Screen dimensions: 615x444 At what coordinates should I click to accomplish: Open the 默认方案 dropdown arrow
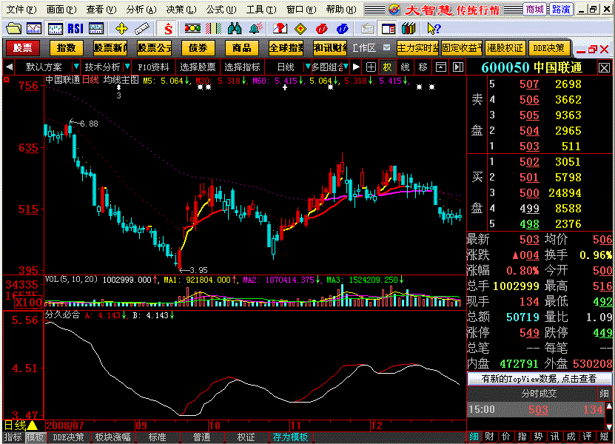pos(76,67)
